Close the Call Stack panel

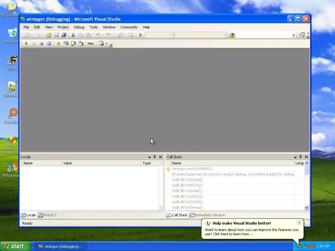tap(306, 157)
